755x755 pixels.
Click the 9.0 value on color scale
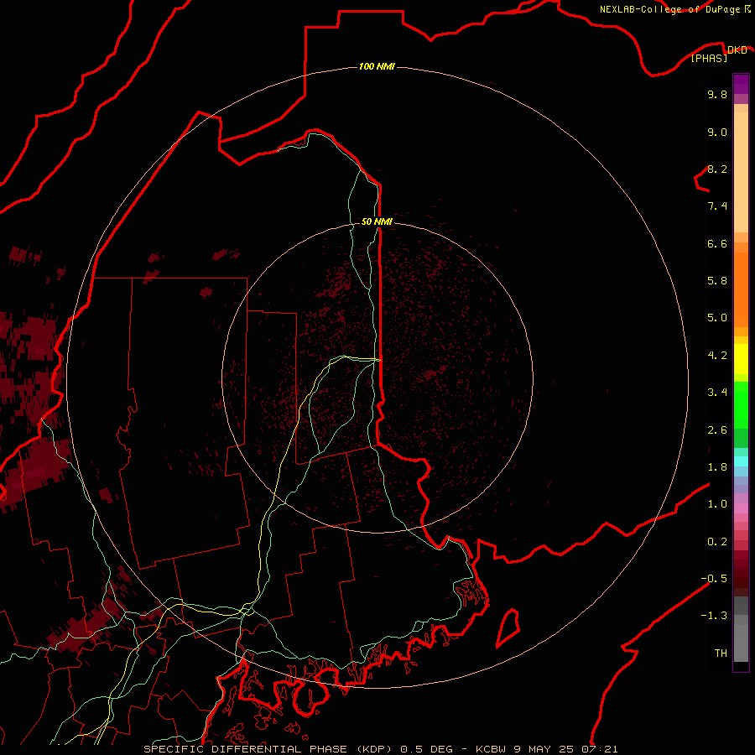coord(717,132)
